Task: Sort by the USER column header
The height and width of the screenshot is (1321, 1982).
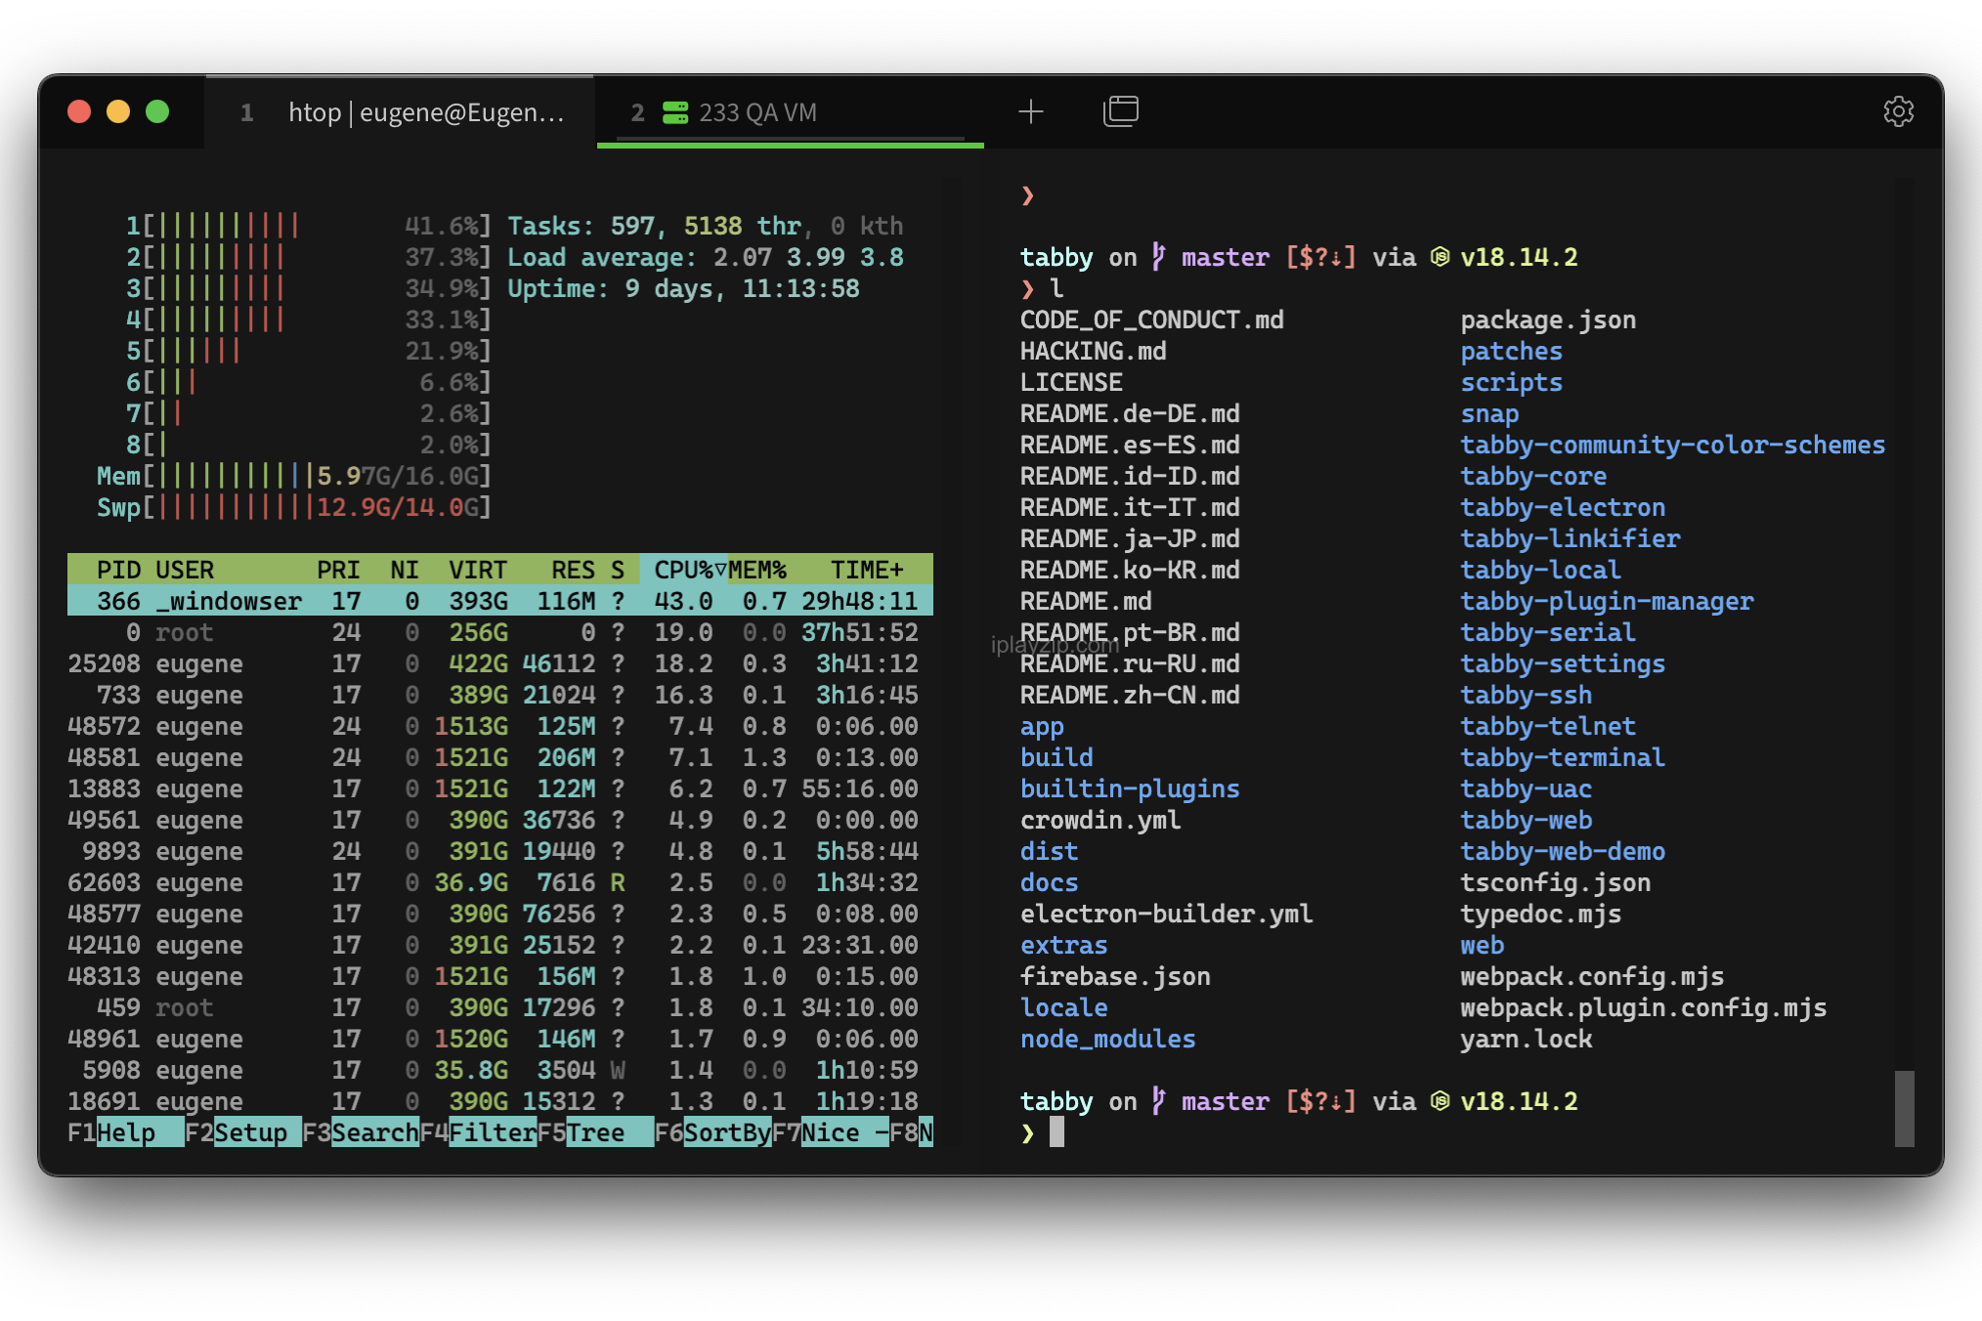Action: [x=185, y=570]
